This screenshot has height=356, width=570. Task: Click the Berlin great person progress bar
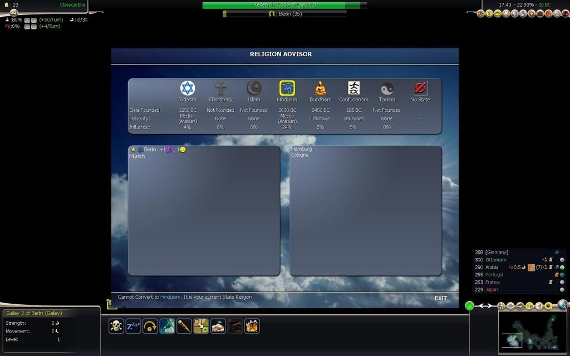pos(284,14)
